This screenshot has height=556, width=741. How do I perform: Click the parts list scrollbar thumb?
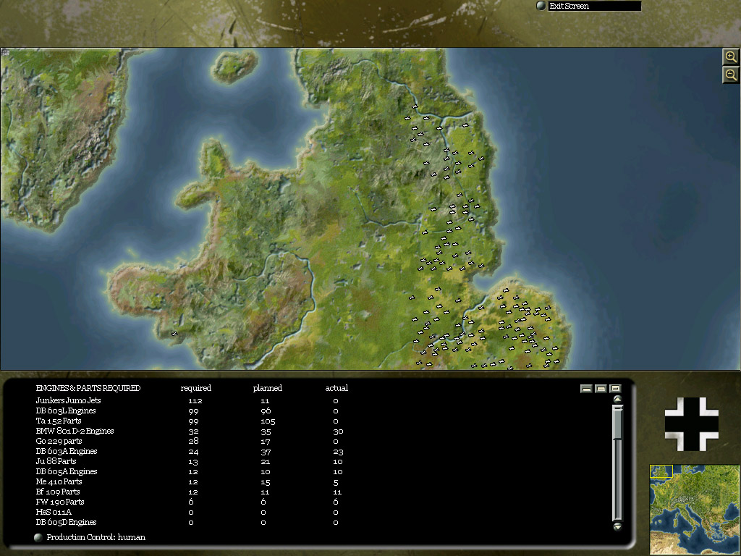[617, 422]
